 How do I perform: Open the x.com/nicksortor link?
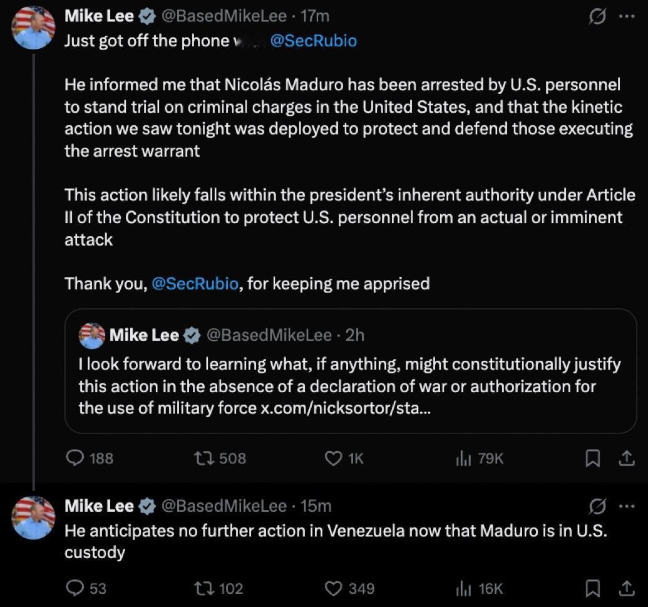coord(343,408)
